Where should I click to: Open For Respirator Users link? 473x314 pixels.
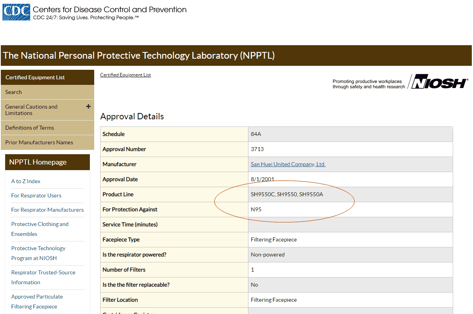pyautogui.click(x=36, y=195)
